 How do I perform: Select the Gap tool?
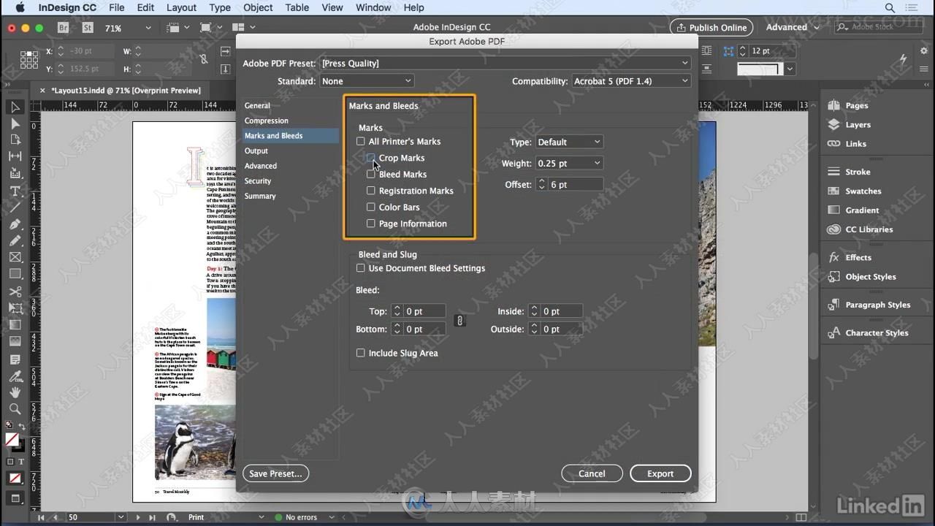point(15,156)
